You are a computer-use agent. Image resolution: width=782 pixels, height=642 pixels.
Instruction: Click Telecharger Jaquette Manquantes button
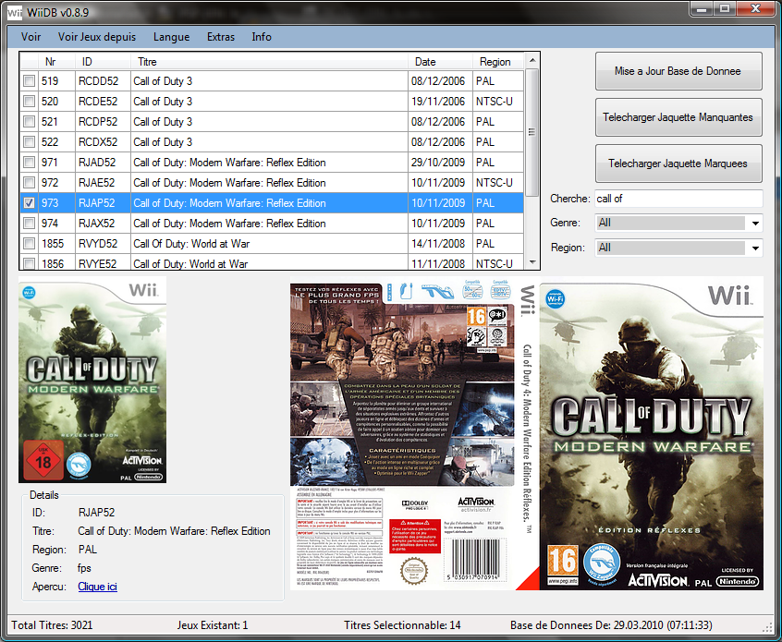tap(678, 117)
